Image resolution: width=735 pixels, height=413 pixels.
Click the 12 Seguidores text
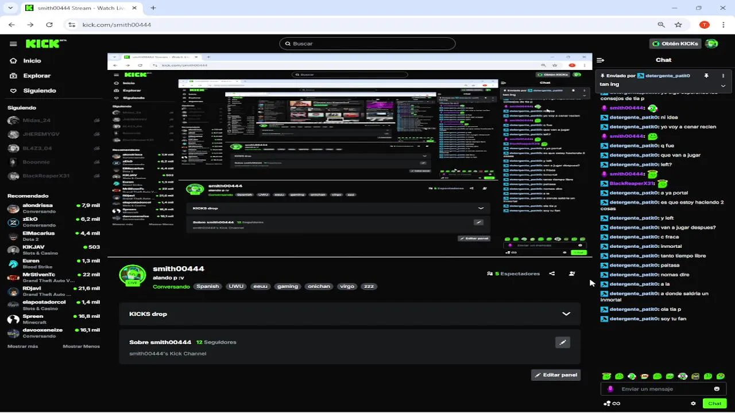216,342
